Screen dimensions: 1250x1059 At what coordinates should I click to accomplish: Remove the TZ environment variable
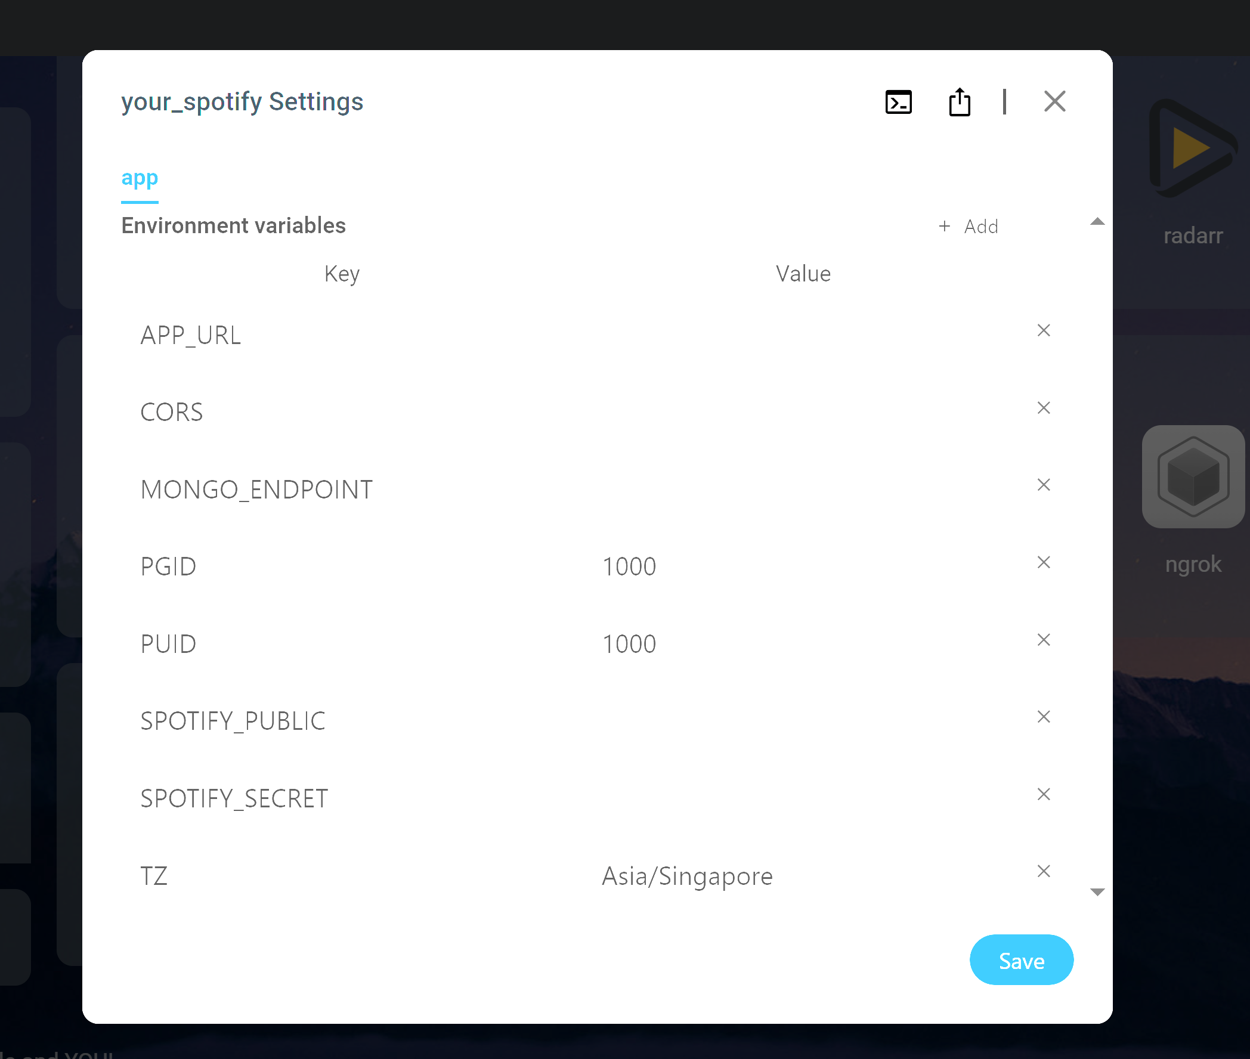pos(1044,871)
